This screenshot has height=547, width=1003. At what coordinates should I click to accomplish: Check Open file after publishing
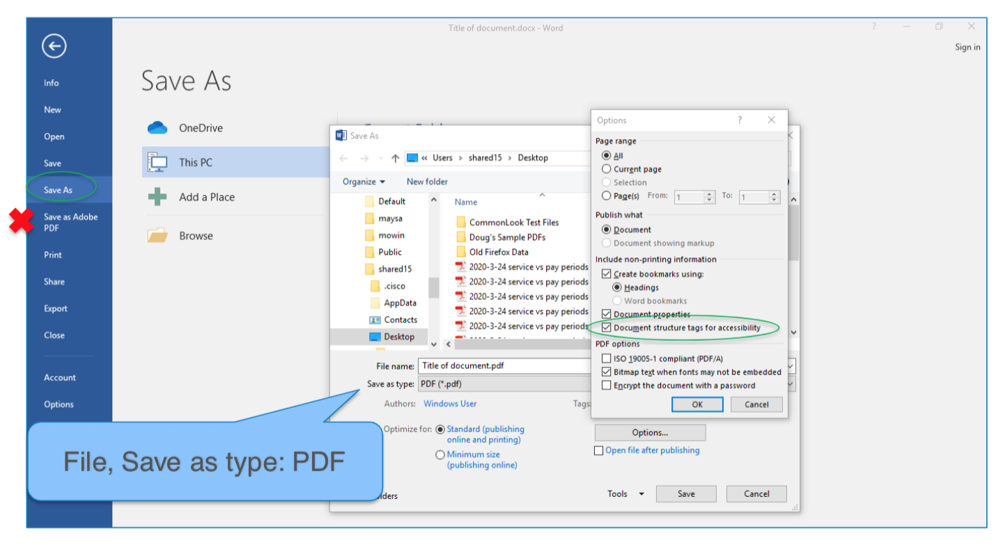pos(598,451)
